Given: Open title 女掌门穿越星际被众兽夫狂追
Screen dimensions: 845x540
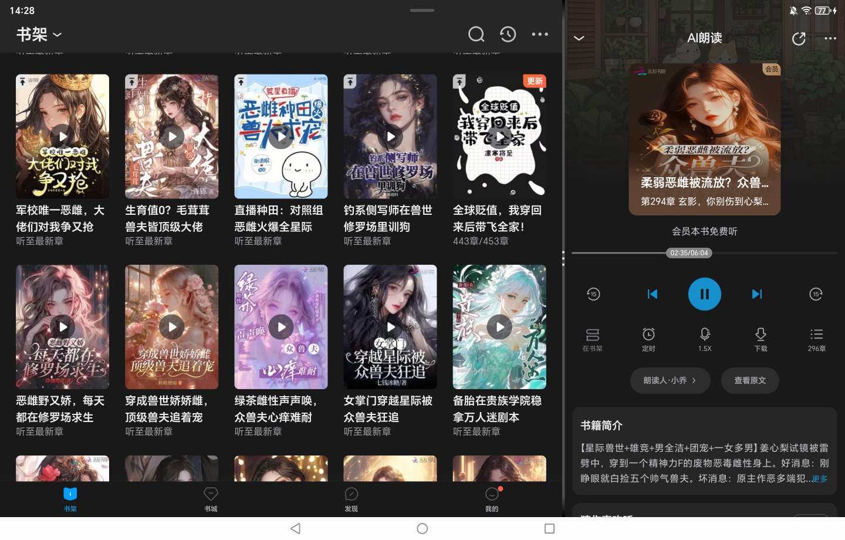Looking at the screenshot, I should click(x=388, y=409).
